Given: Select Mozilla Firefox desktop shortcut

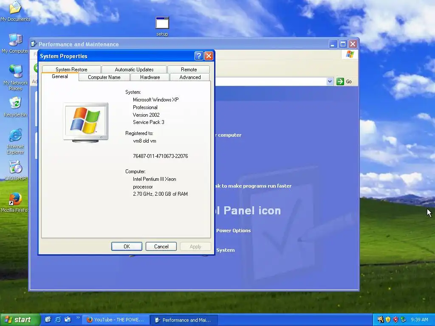Looking at the screenshot, I should tap(15, 202).
